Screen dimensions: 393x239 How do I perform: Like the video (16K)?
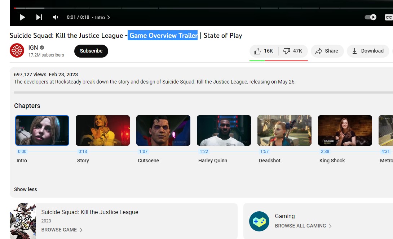264,51
